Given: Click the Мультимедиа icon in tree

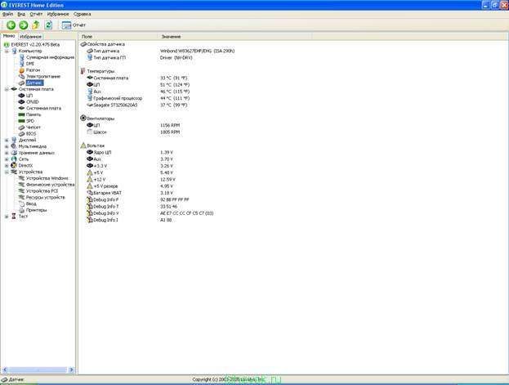Looking at the screenshot, I should 14,146.
